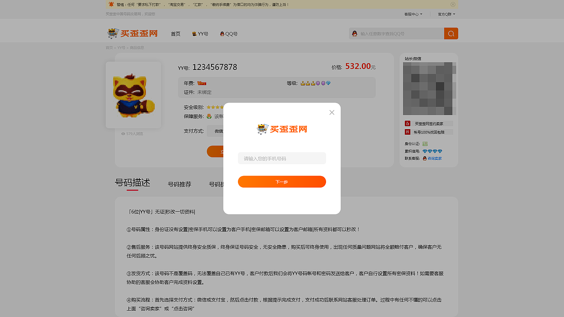This screenshot has width=564, height=317.
Task: Click the 身份认证 ID card icon
Action: point(425,144)
